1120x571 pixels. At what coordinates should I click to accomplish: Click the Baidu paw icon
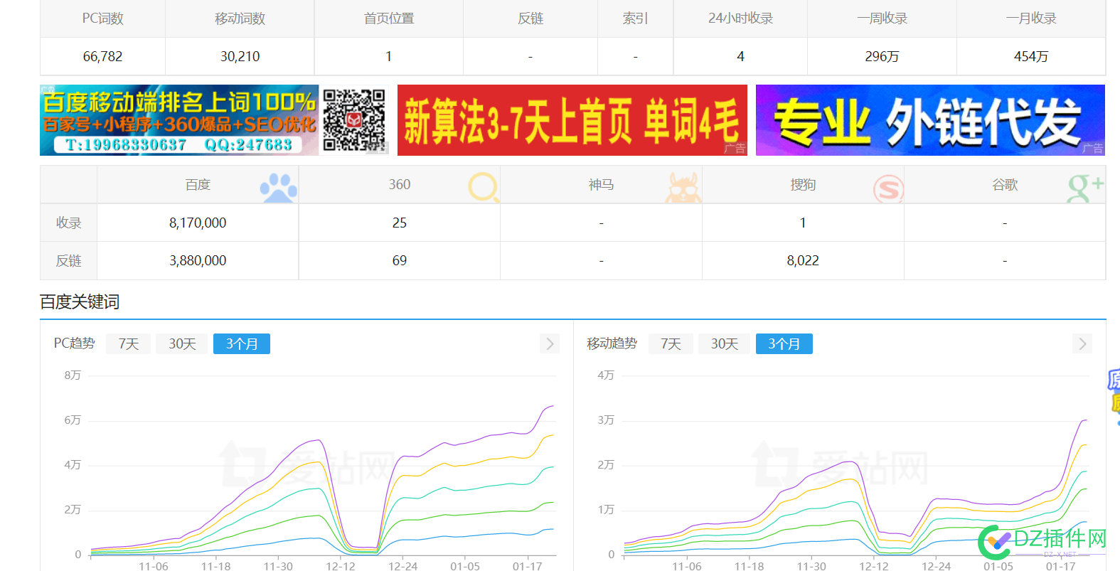pos(279,188)
